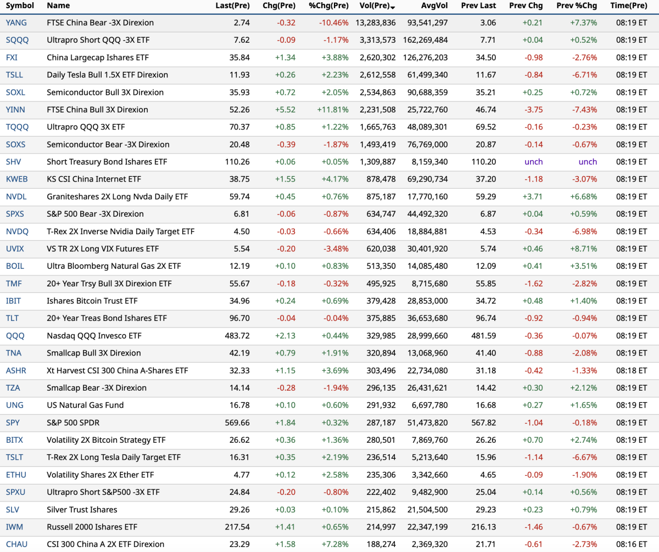This screenshot has height=552, width=659.
Task: Click the UVIX symbol link
Action: (x=15, y=249)
